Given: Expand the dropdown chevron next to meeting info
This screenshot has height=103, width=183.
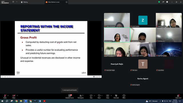Looking at the screenshot, I should [x=17, y=2].
